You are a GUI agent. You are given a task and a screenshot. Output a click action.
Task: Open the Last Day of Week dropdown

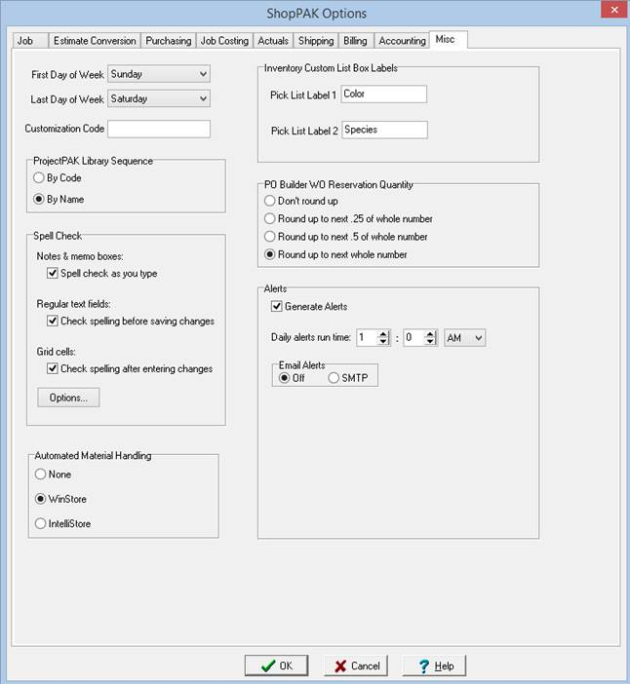(x=202, y=98)
